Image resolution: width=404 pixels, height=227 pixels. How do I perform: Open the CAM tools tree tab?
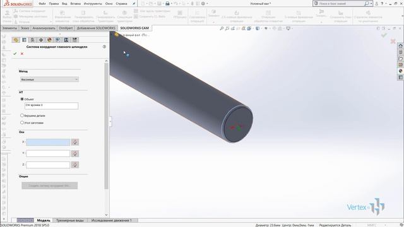click(74, 40)
